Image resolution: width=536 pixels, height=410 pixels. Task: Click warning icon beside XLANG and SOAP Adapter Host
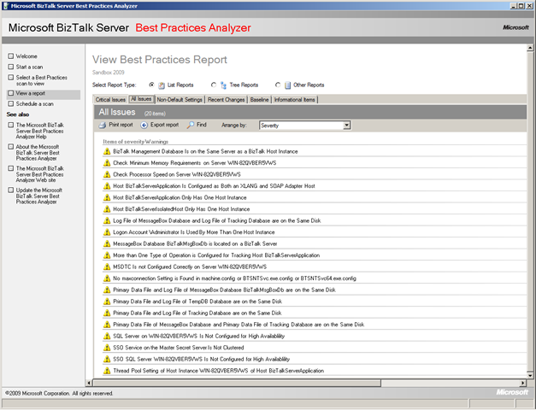[x=107, y=186]
